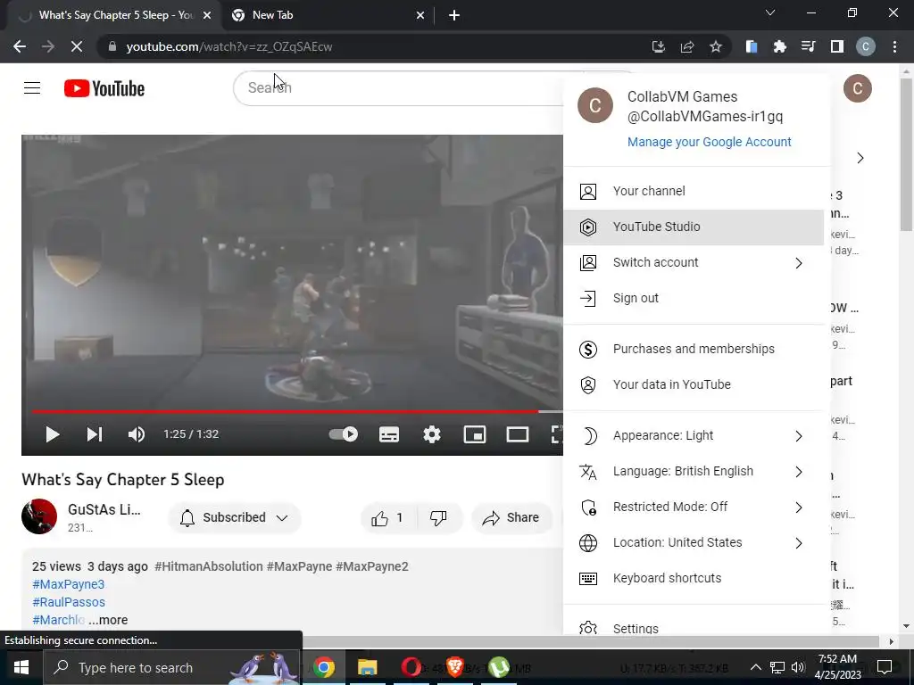Image resolution: width=914 pixels, height=685 pixels.
Task: Toggle subtitles/closed captions button
Action: coord(389,434)
